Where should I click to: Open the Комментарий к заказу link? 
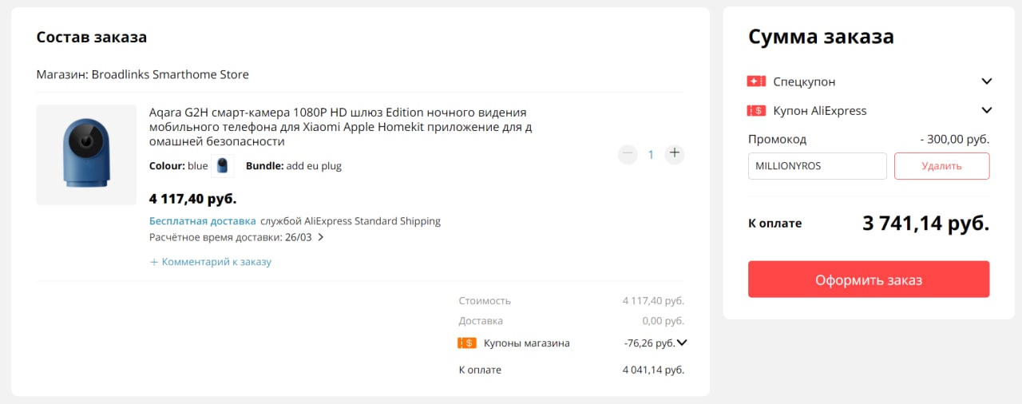[216, 262]
